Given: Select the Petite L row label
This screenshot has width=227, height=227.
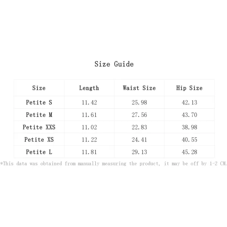Looking at the screenshot, I should (39, 152).
